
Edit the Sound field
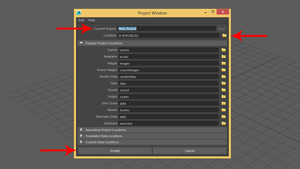tap(168, 90)
